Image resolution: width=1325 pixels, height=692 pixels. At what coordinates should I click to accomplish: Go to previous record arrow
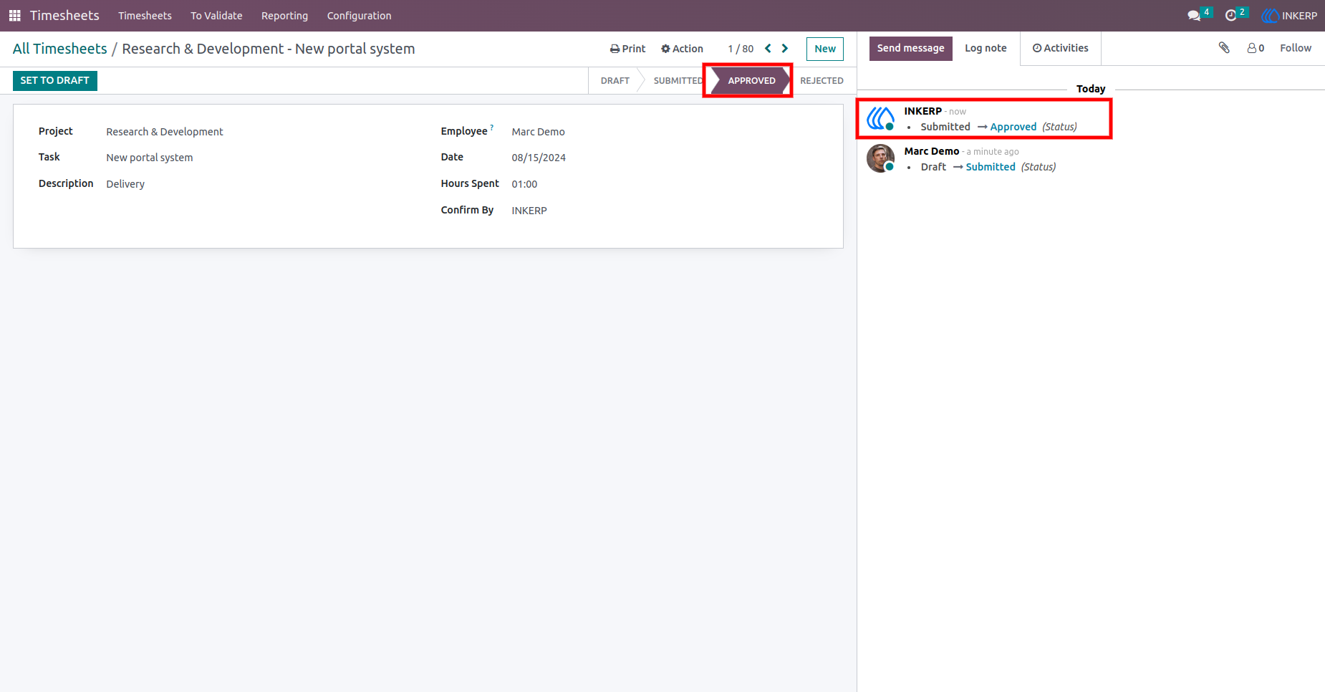pyautogui.click(x=768, y=49)
